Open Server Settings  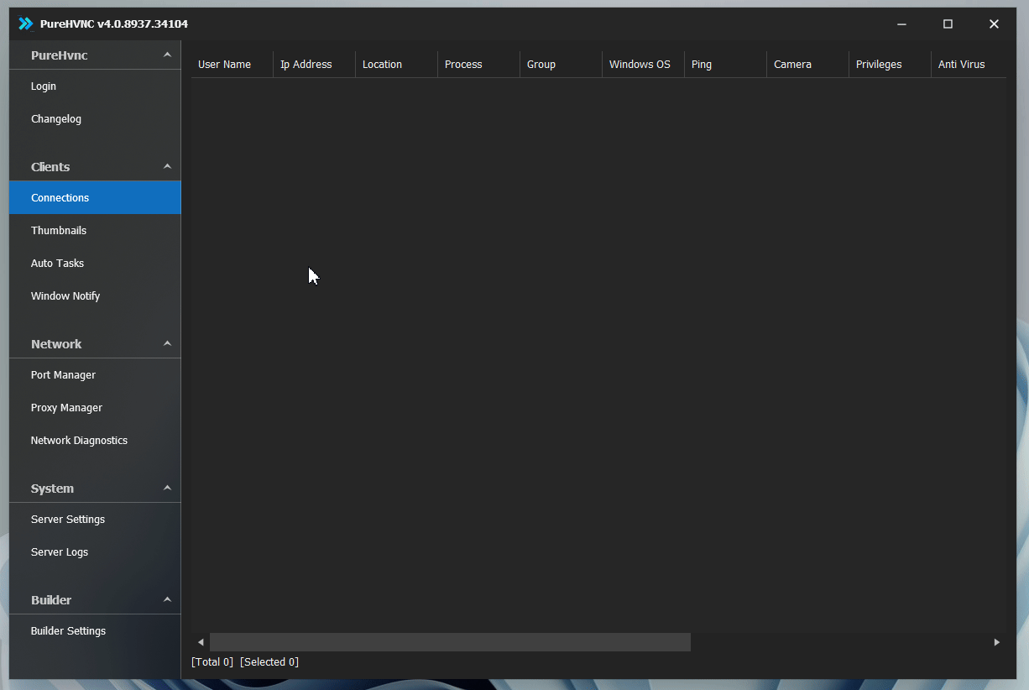(95, 520)
